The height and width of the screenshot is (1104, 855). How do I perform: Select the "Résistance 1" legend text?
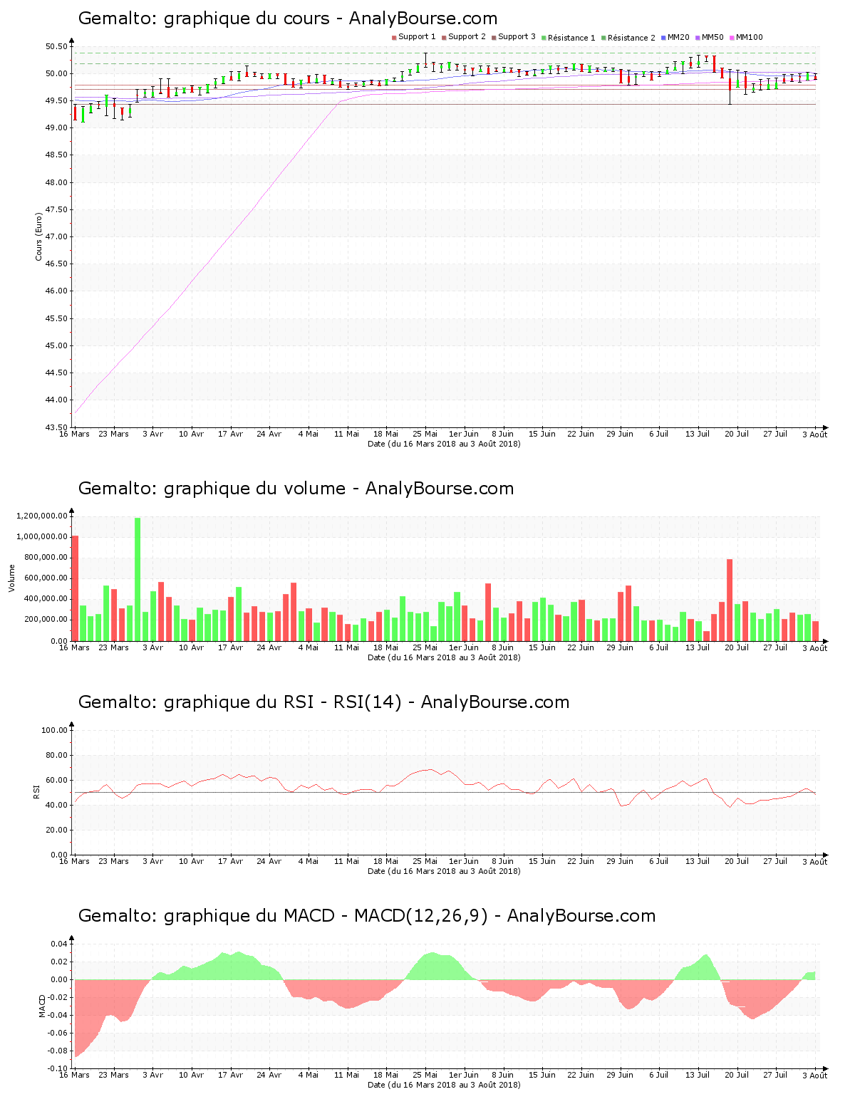(x=571, y=38)
